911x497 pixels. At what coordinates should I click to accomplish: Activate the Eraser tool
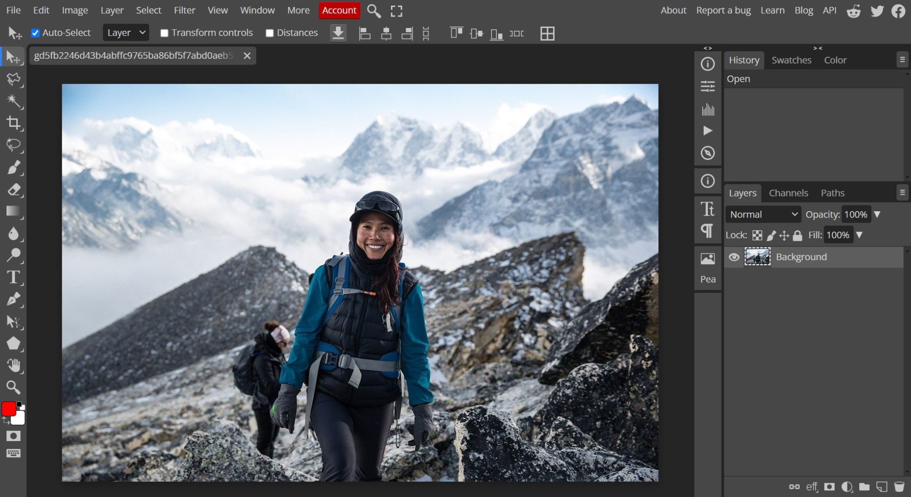pos(14,189)
